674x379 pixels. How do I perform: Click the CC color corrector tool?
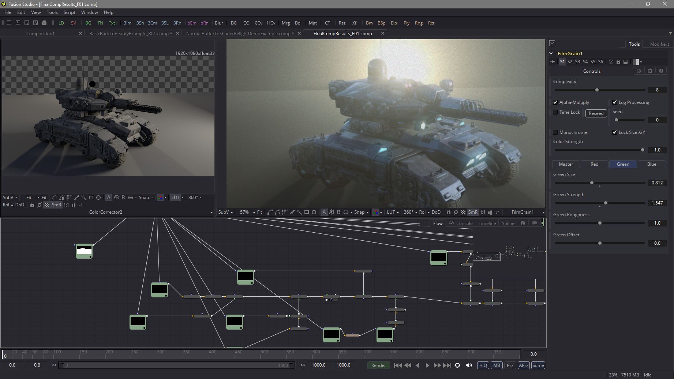point(246,23)
